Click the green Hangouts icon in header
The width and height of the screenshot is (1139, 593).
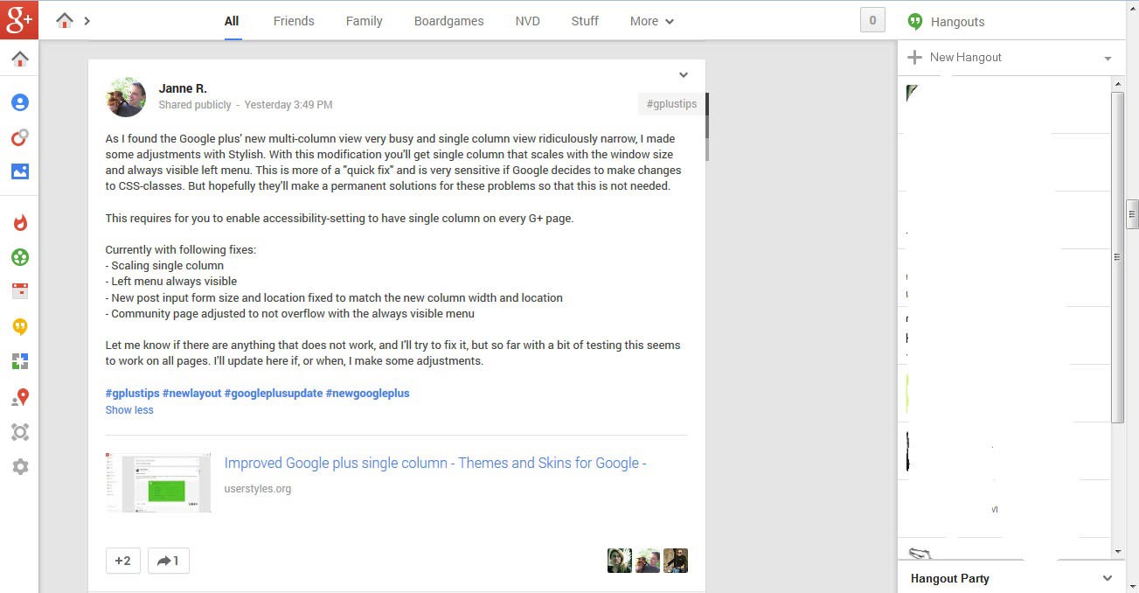coord(915,22)
